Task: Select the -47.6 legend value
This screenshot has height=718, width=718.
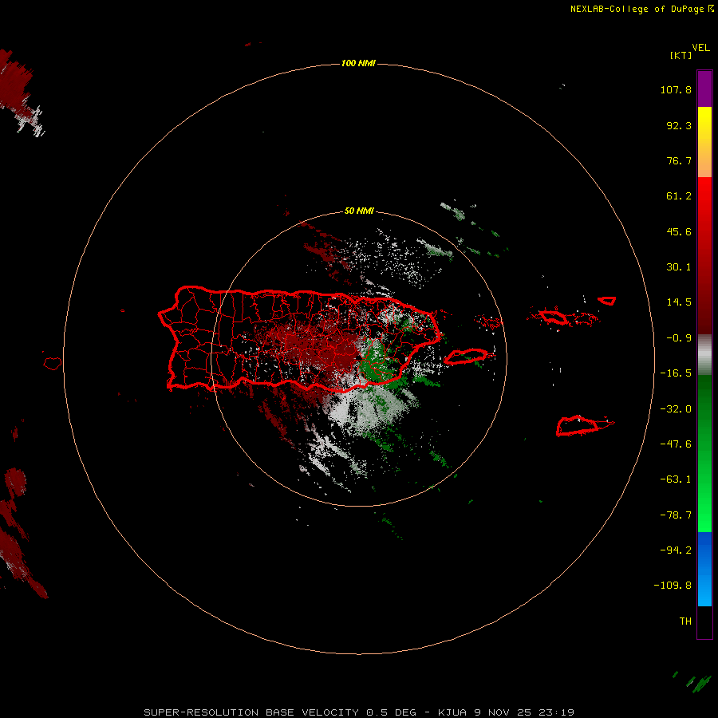Action: click(676, 444)
